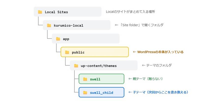Select the 'app' folder name

tap(66, 39)
